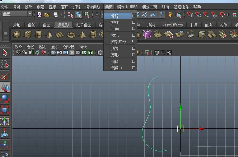Switch to the 曲线 shelf tab

(x=31, y=25)
